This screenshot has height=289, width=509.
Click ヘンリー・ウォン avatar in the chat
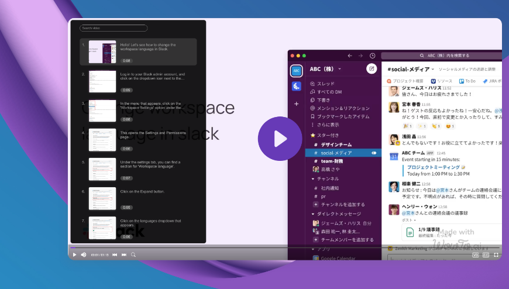coord(394,209)
